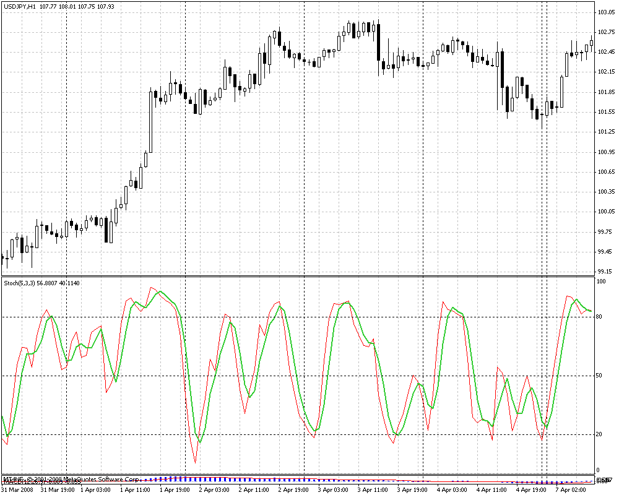Click the 100.05 price axis label
The image size is (619, 495).
[x=605, y=212]
